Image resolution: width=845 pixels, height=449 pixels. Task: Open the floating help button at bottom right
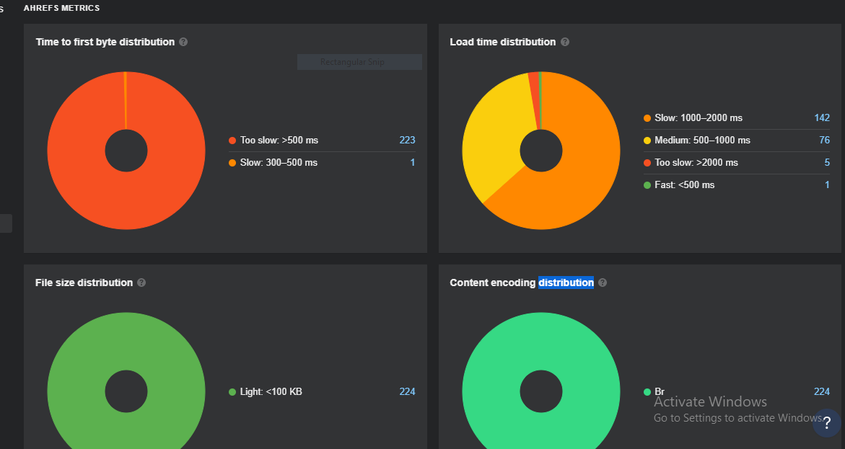click(x=826, y=423)
